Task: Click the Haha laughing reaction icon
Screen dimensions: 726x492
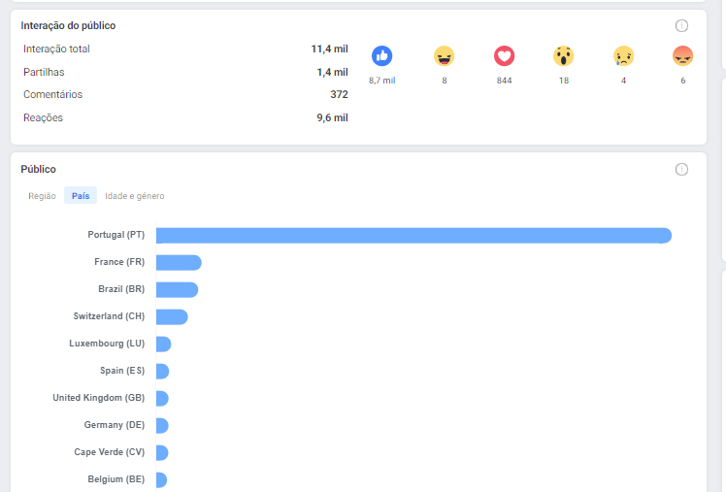Action: [x=444, y=56]
